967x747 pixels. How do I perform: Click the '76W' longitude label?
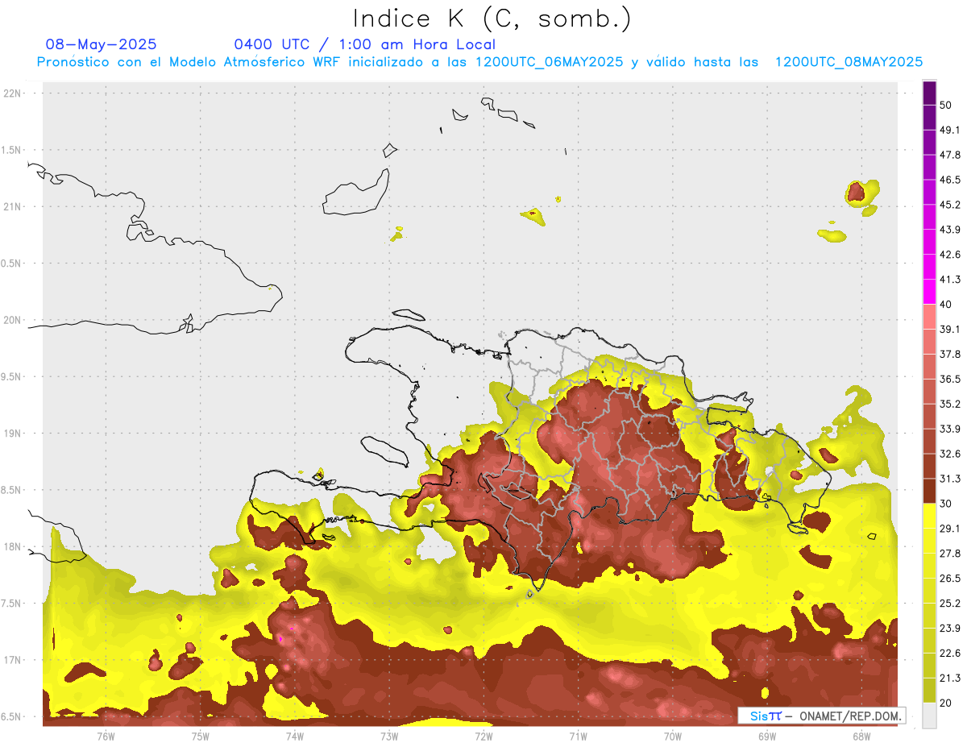106,736
